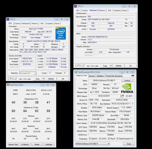Click the BIOS Version 84.00.32.00.01 field
Viewport: 152px width, 149px height.
(x=104, y=96)
